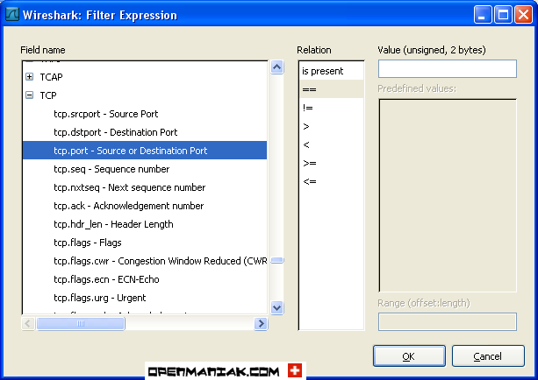Click the horizontal scroll left arrow
The width and height of the screenshot is (538, 380).
28,323
